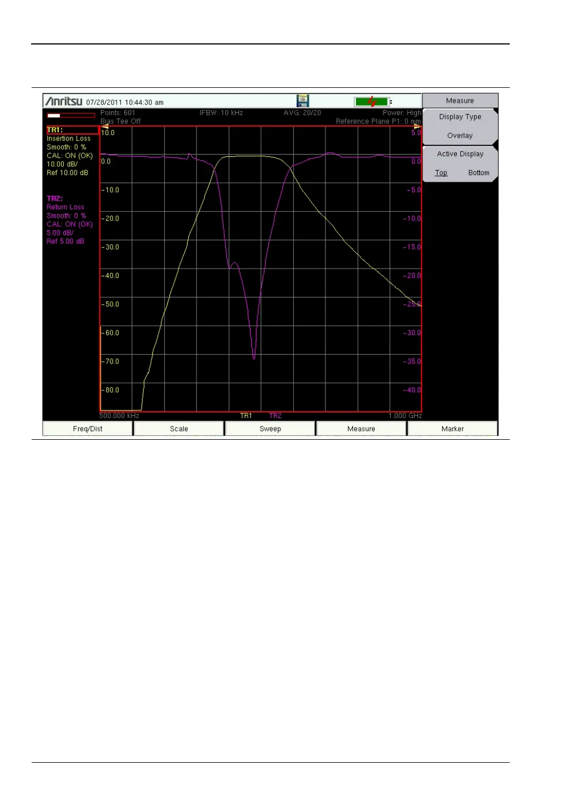Open the bottom Measure menu
The width and height of the screenshot is (573, 810).
pos(361,429)
